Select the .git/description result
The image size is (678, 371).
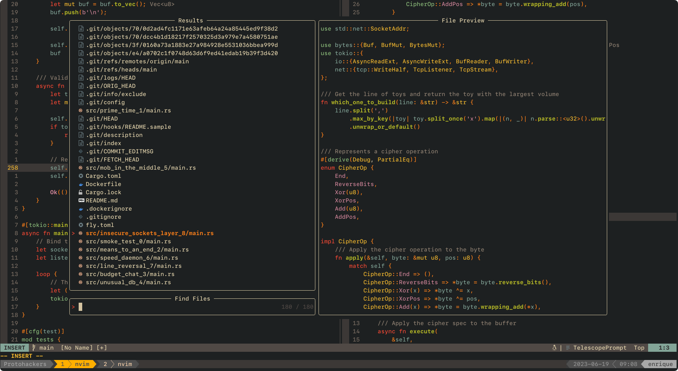pos(192,135)
